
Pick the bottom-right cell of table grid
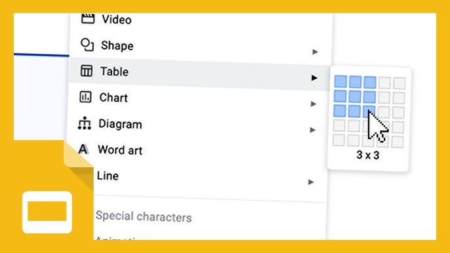(398, 142)
